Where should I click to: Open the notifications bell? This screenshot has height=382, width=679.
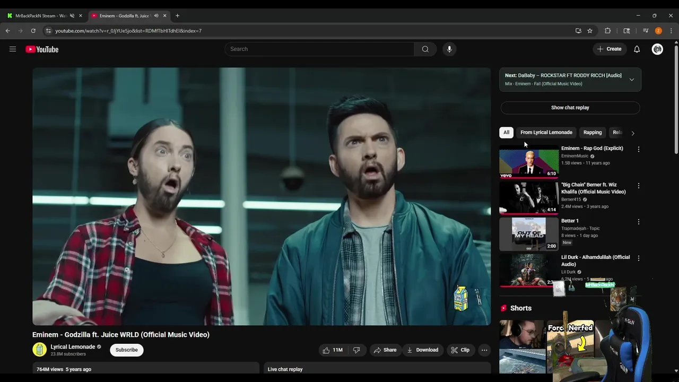(637, 49)
